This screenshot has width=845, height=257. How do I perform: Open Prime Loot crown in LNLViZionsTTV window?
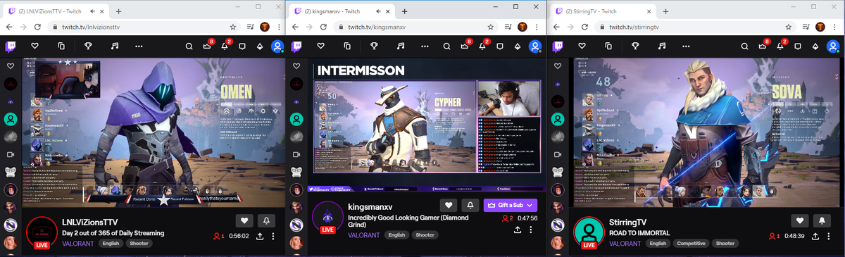click(x=208, y=46)
